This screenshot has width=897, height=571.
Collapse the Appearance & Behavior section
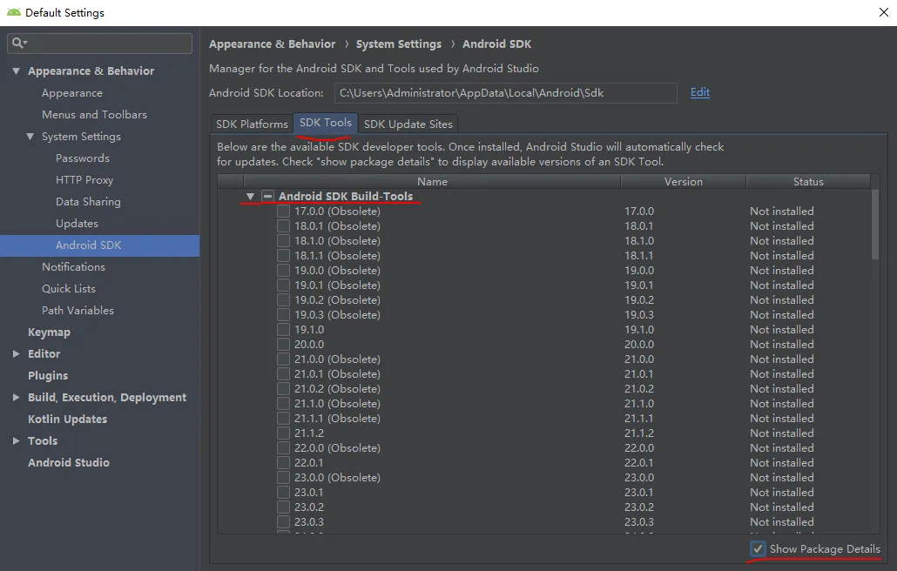point(16,71)
